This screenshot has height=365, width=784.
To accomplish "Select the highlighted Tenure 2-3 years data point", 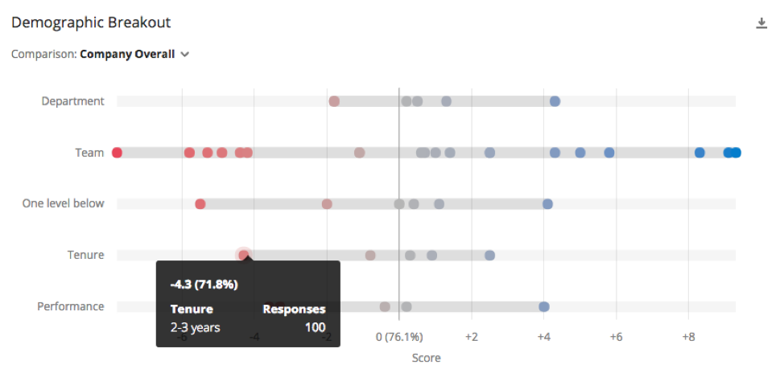I will point(244,255).
